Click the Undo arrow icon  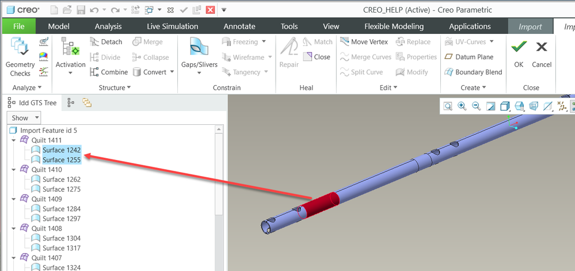click(x=94, y=10)
